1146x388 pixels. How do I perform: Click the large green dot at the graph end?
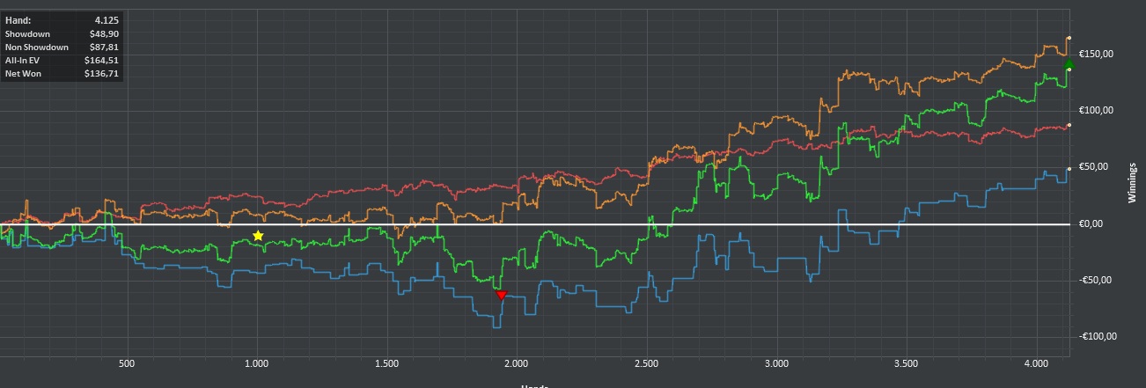[x=1069, y=66]
